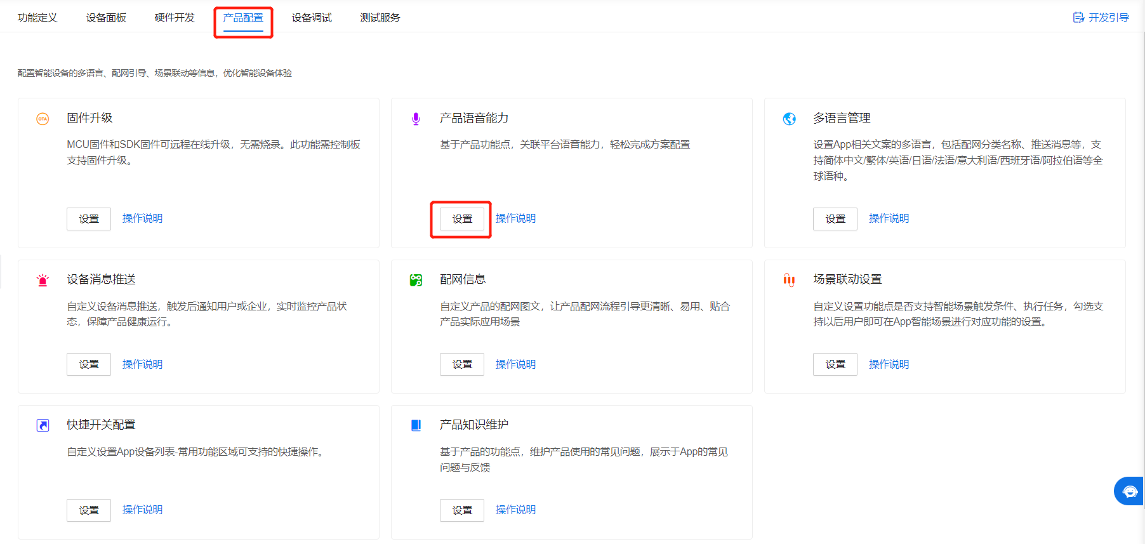Click the description starting 自定义设置App设备列表
This screenshot has width=1145, height=544.
click(197, 452)
